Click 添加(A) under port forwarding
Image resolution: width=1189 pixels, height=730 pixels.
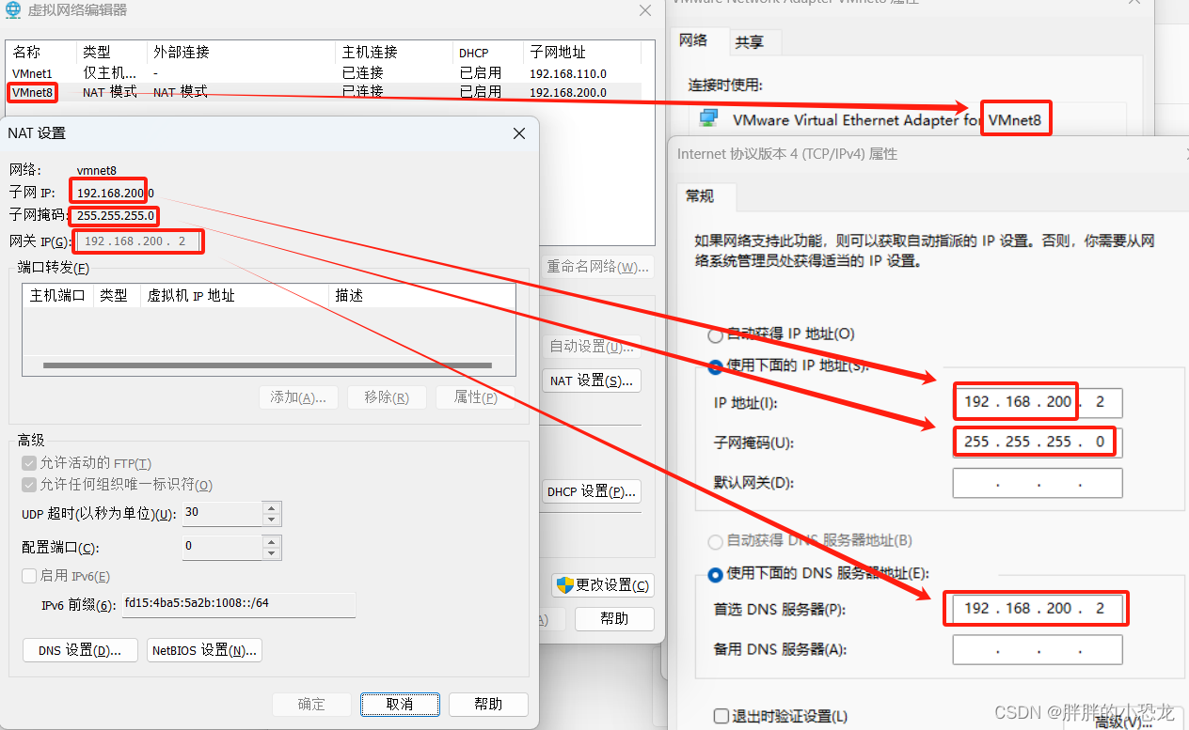pos(298,397)
